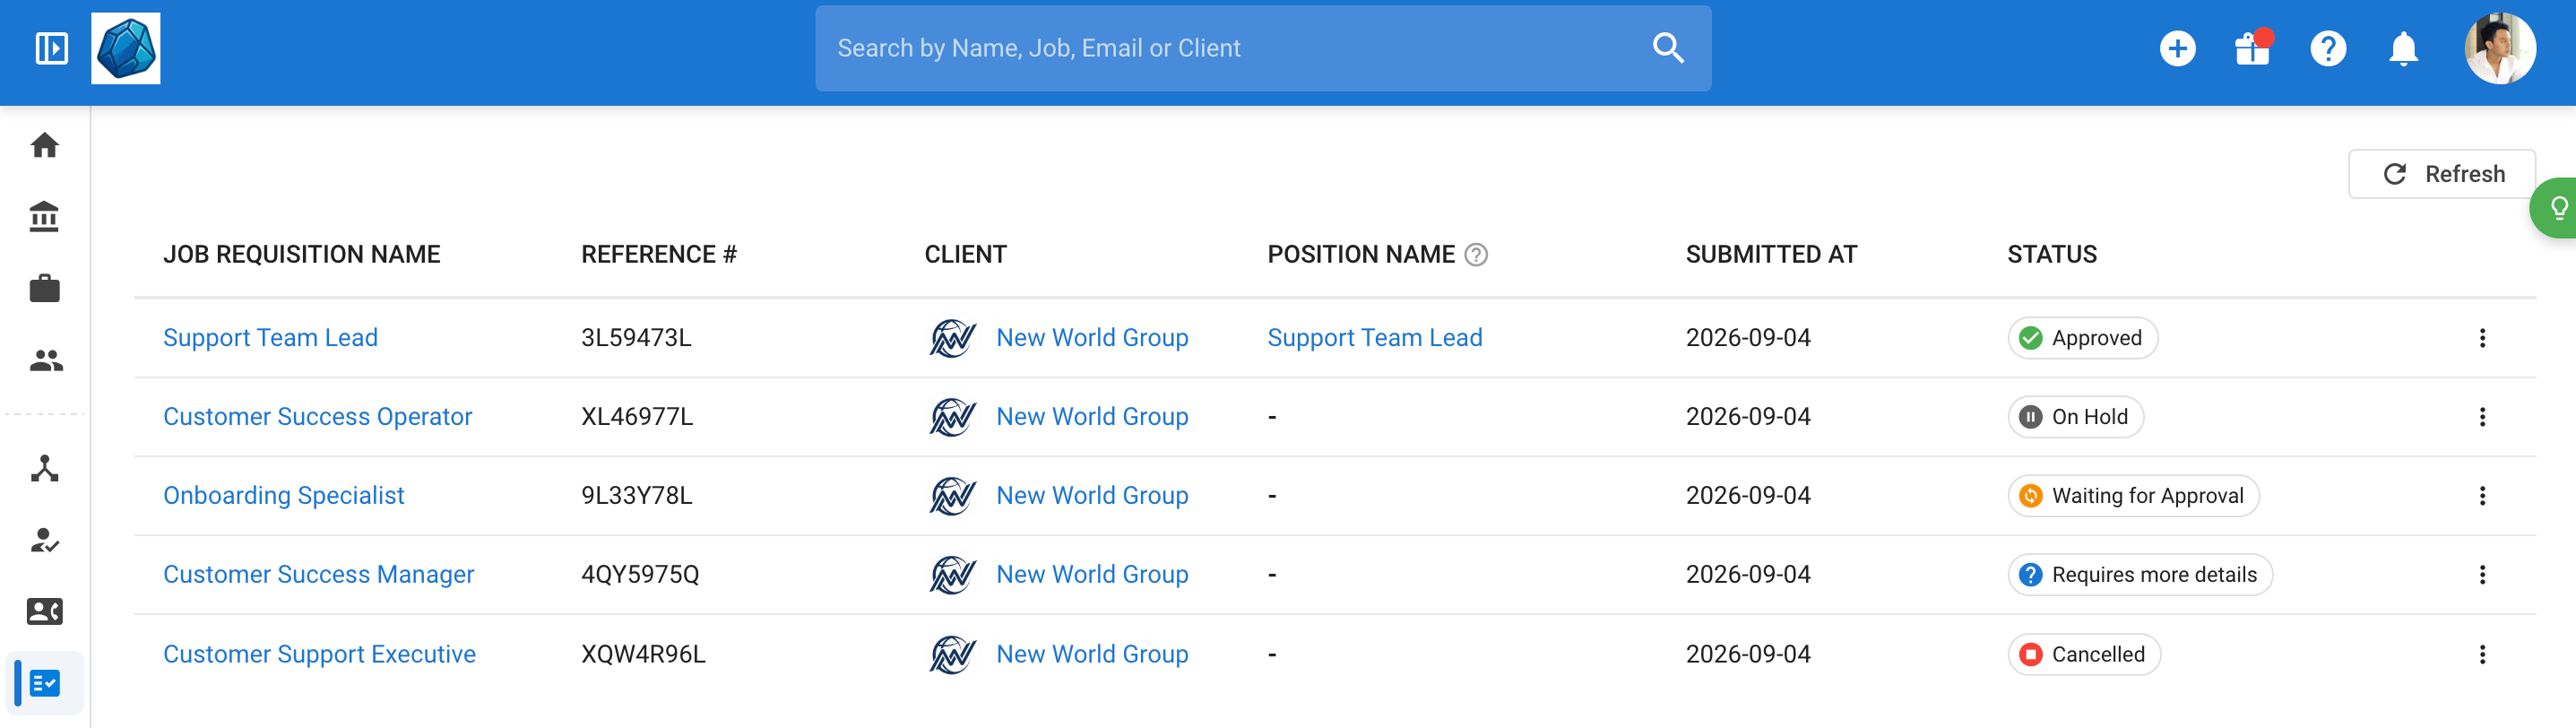
Task: Open the Customer Success Manager requisition
Action: click(318, 575)
